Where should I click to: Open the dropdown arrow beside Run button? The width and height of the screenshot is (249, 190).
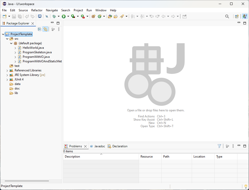tap(68, 16)
